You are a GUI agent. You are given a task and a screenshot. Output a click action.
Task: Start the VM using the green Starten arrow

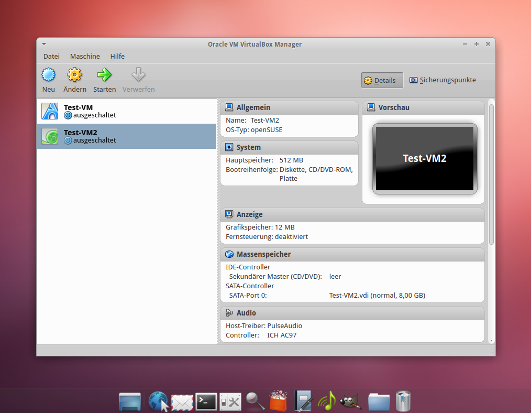(104, 74)
